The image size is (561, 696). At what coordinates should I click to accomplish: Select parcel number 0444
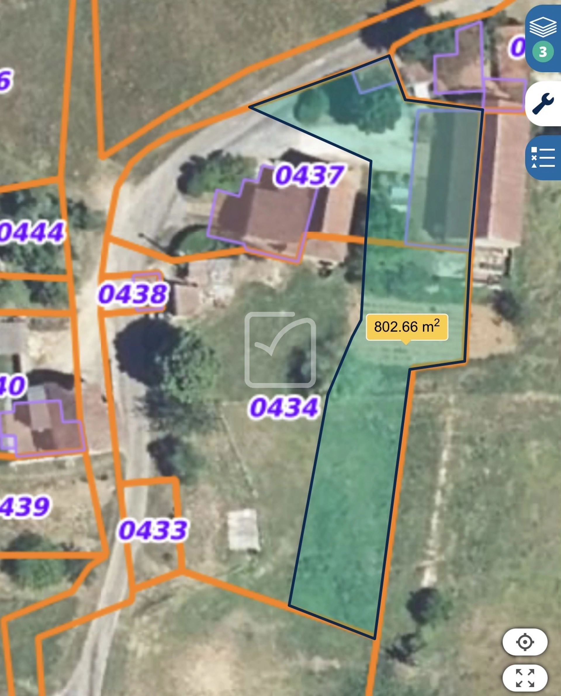32,232
